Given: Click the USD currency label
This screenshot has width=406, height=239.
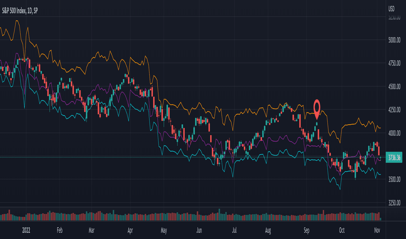Looking at the screenshot, I should pos(391,9).
